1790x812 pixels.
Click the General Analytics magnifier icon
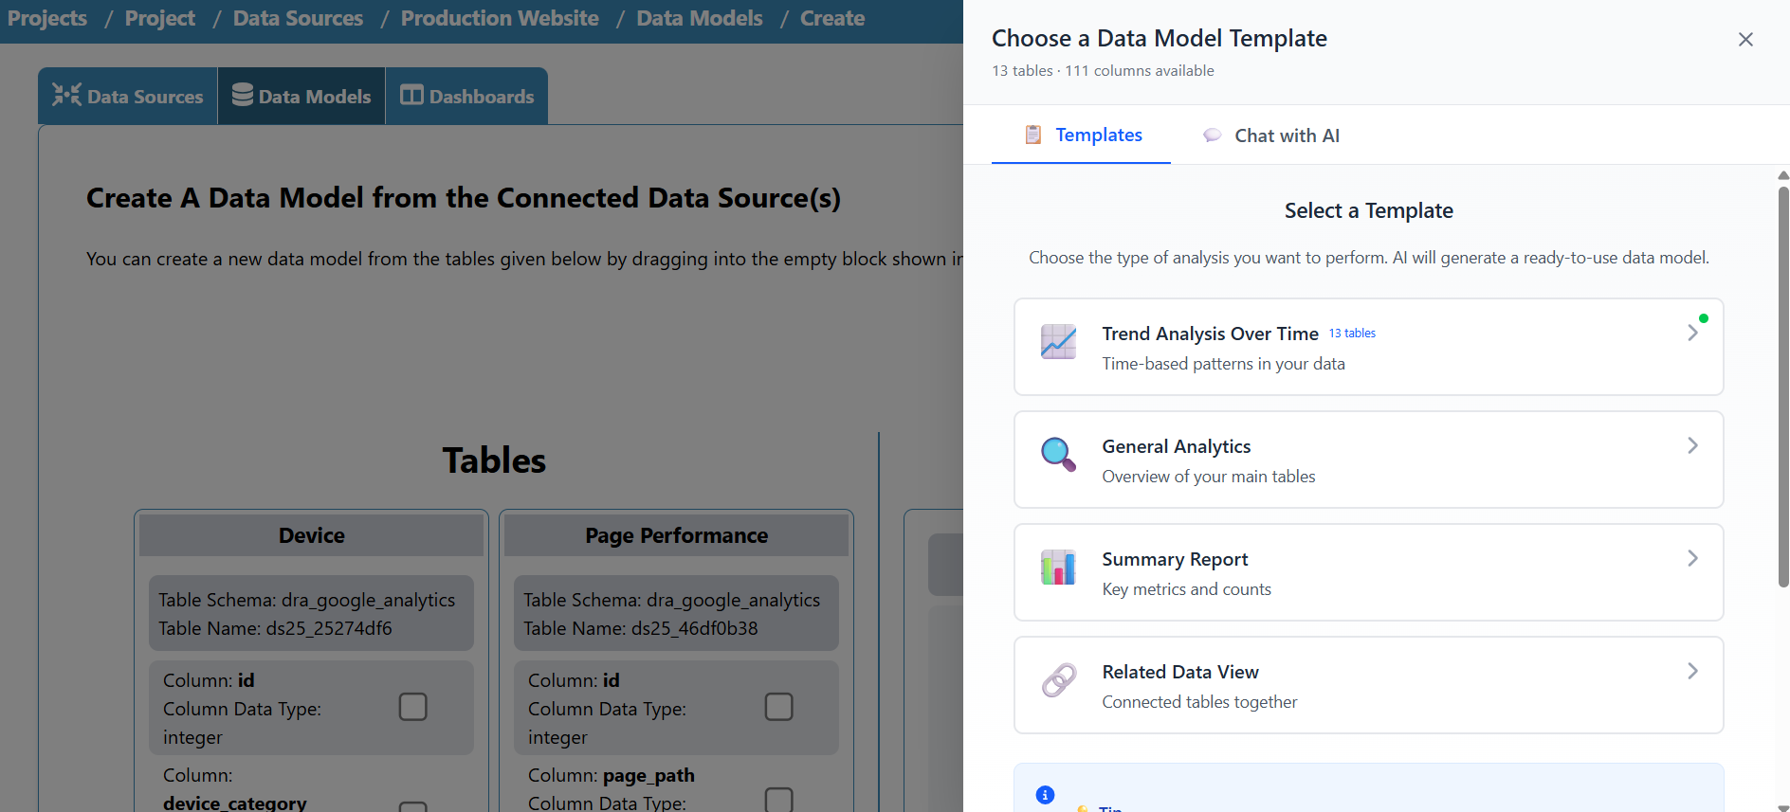coord(1058,455)
